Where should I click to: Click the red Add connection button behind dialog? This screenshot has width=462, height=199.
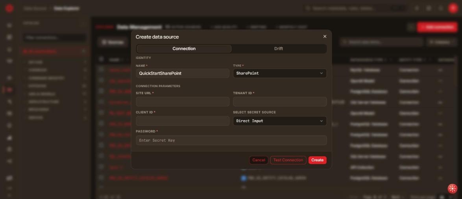pyautogui.click(x=437, y=27)
